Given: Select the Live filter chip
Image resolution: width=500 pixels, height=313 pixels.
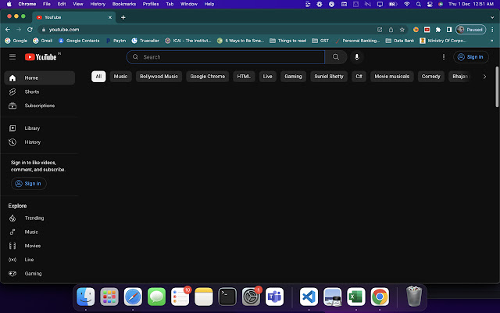Looking at the screenshot, I should pyautogui.click(x=267, y=77).
